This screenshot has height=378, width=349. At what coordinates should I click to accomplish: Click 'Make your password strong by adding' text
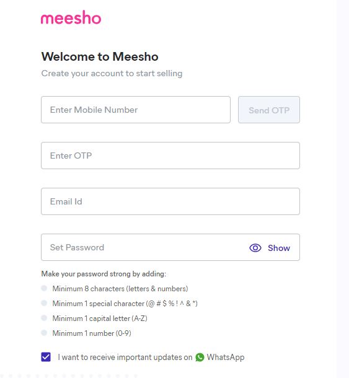(104, 274)
